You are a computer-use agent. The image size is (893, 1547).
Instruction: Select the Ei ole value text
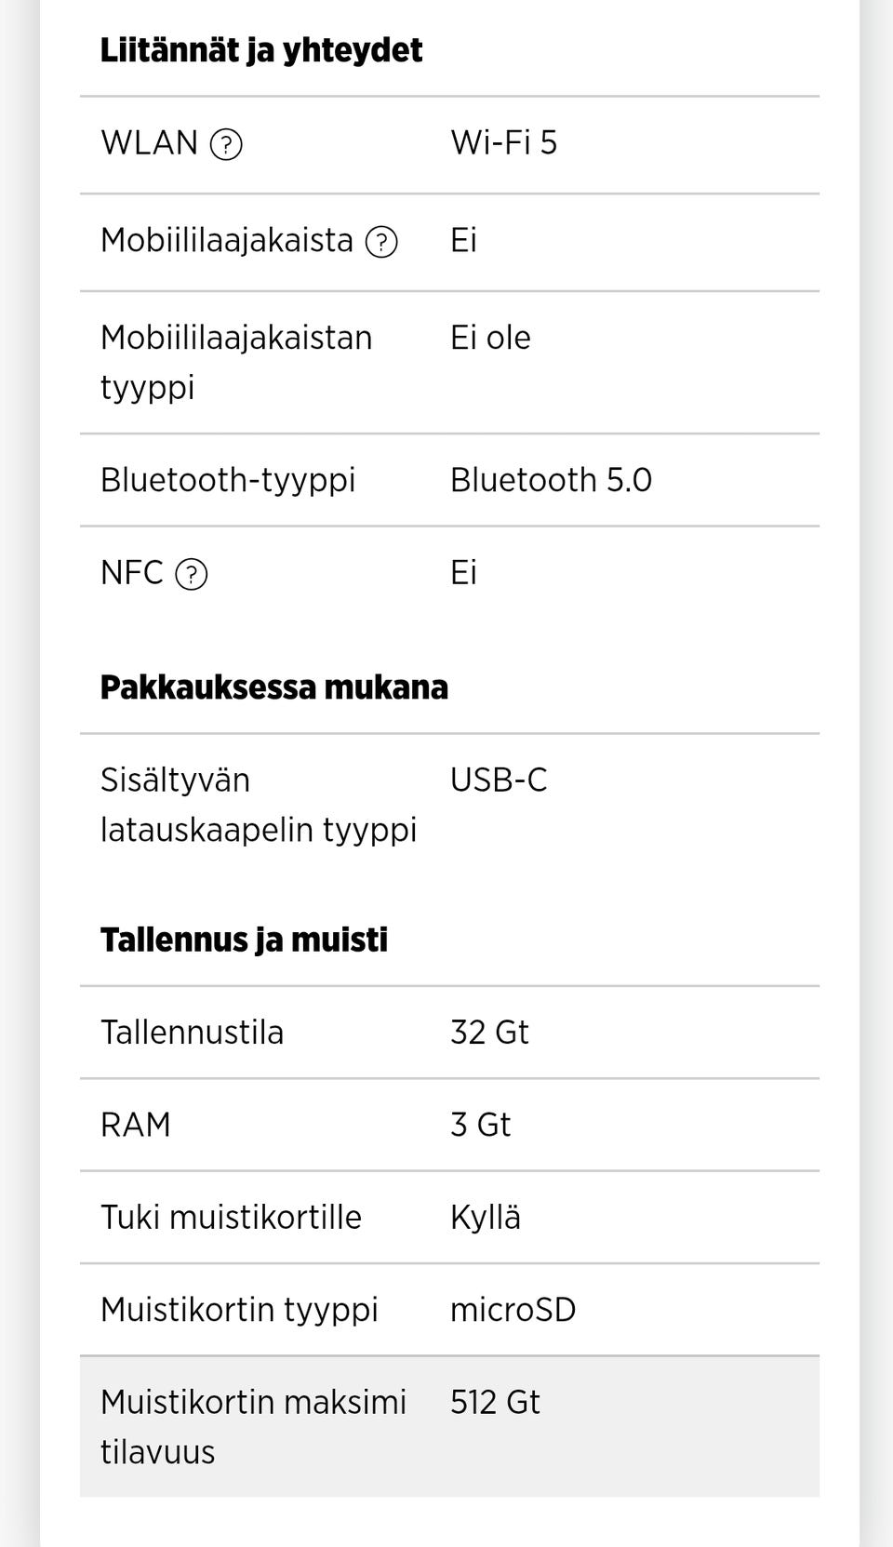point(490,338)
